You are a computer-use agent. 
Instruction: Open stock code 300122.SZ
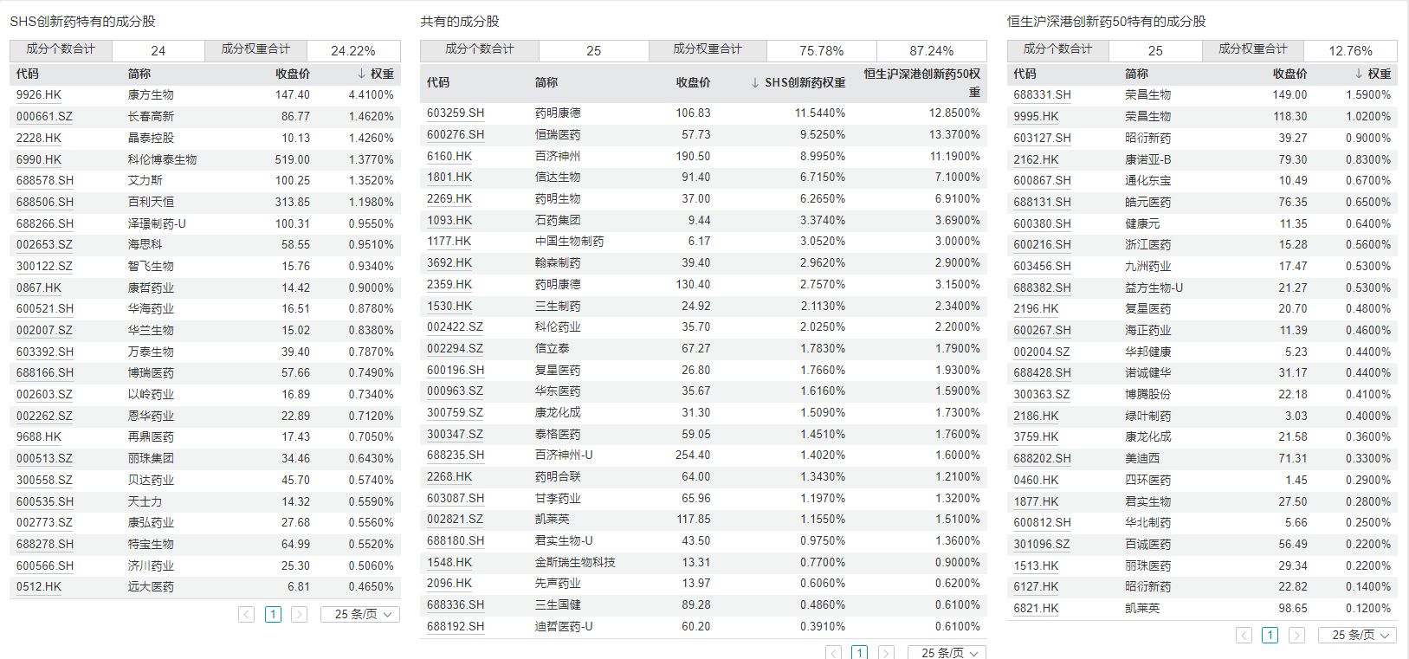click(44, 266)
